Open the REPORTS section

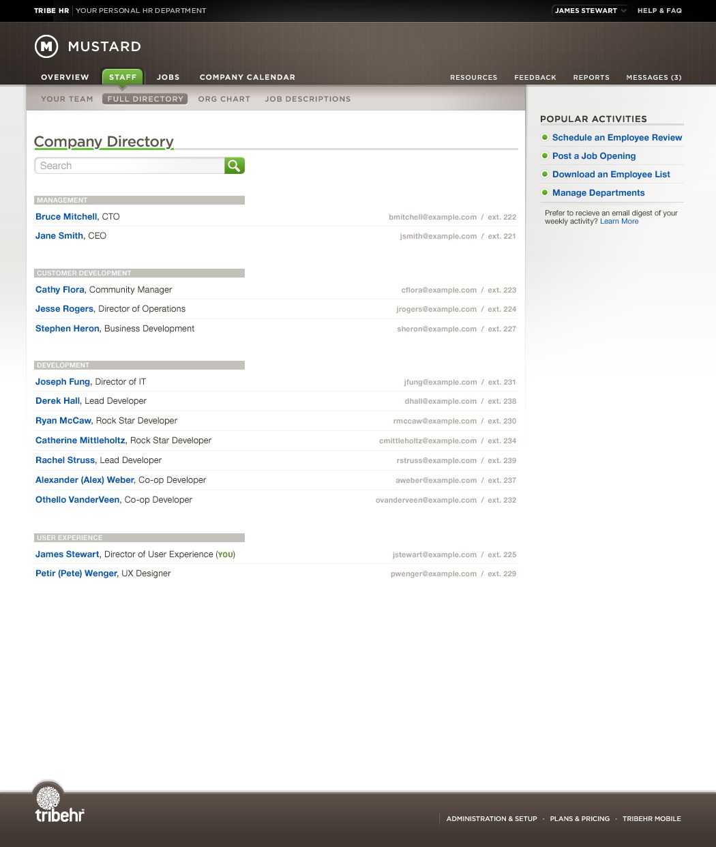point(591,77)
